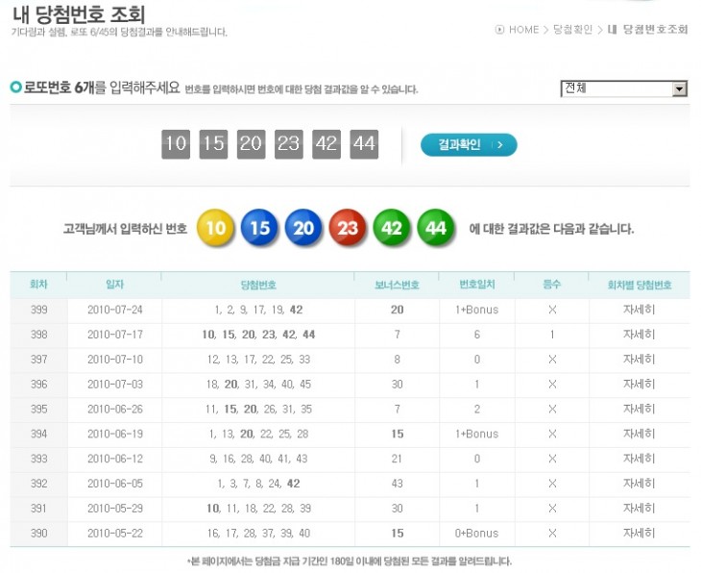Image resolution: width=701 pixels, height=573 pixels.
Task: Click red lotto ball 23
Action: [348, 228]
